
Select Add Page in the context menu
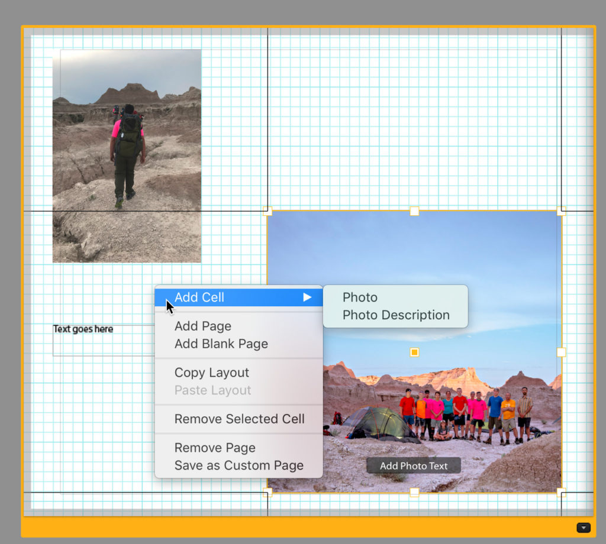coord(203,326)
